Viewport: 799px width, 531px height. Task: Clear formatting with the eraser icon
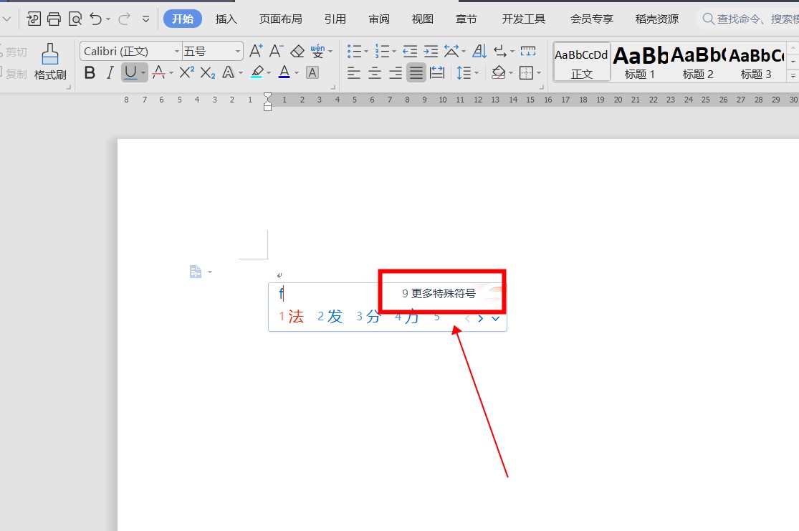click(297, 51)
